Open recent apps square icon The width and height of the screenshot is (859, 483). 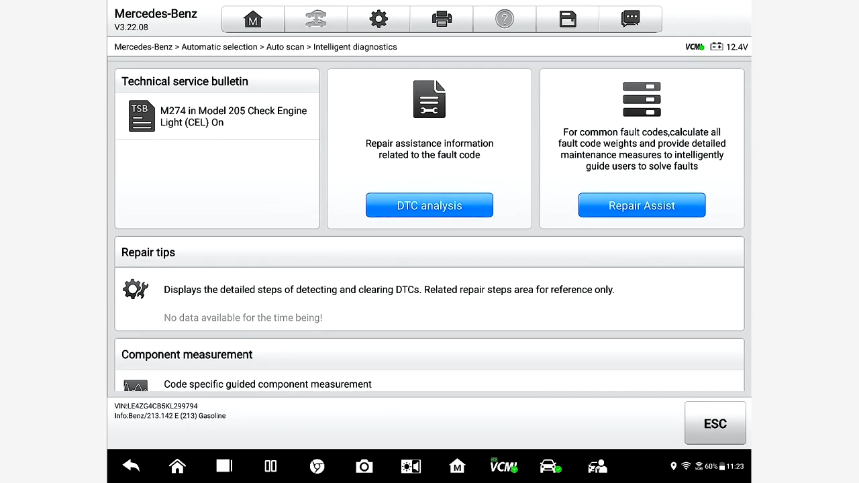[x=224, y=466]
